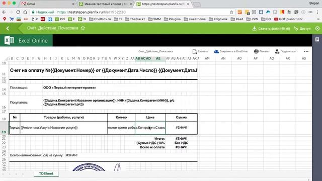This screenshot has width=322, height=181.
Task: Open the sweethome bookmarks folder
Action: pyautogui.click(x=195, y=19)
